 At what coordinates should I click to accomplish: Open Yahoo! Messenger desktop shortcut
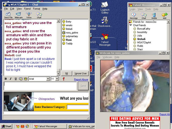pos(105,40)
